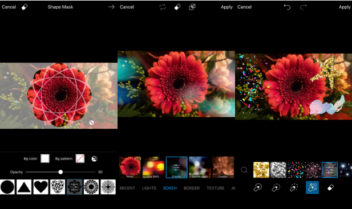Viewport: 352px width, 209px height.
Task: Open settings on the selected Dreamy bokeh
Action: pos(177,167)
